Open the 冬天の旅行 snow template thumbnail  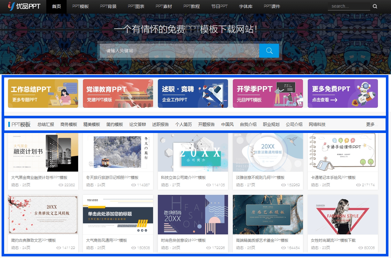pos(118,152)
